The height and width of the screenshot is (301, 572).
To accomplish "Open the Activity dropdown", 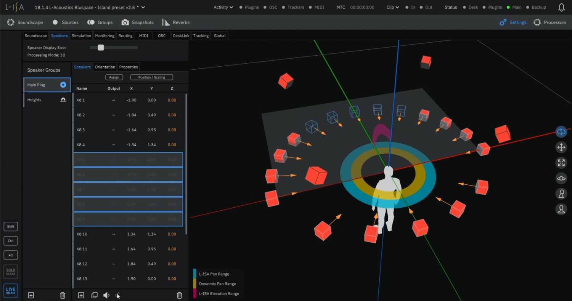I will [x=223, y=7].
